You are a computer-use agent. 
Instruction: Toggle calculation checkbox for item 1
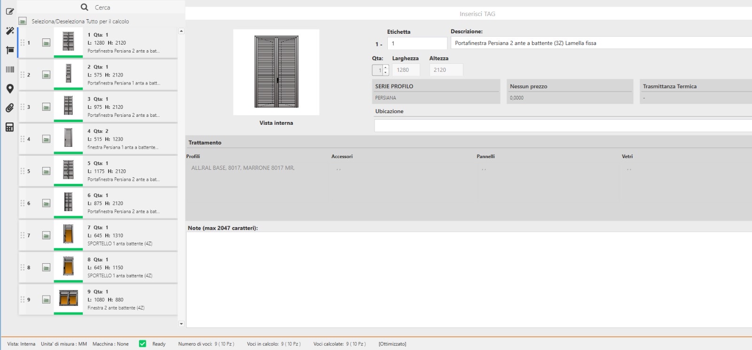46,43
